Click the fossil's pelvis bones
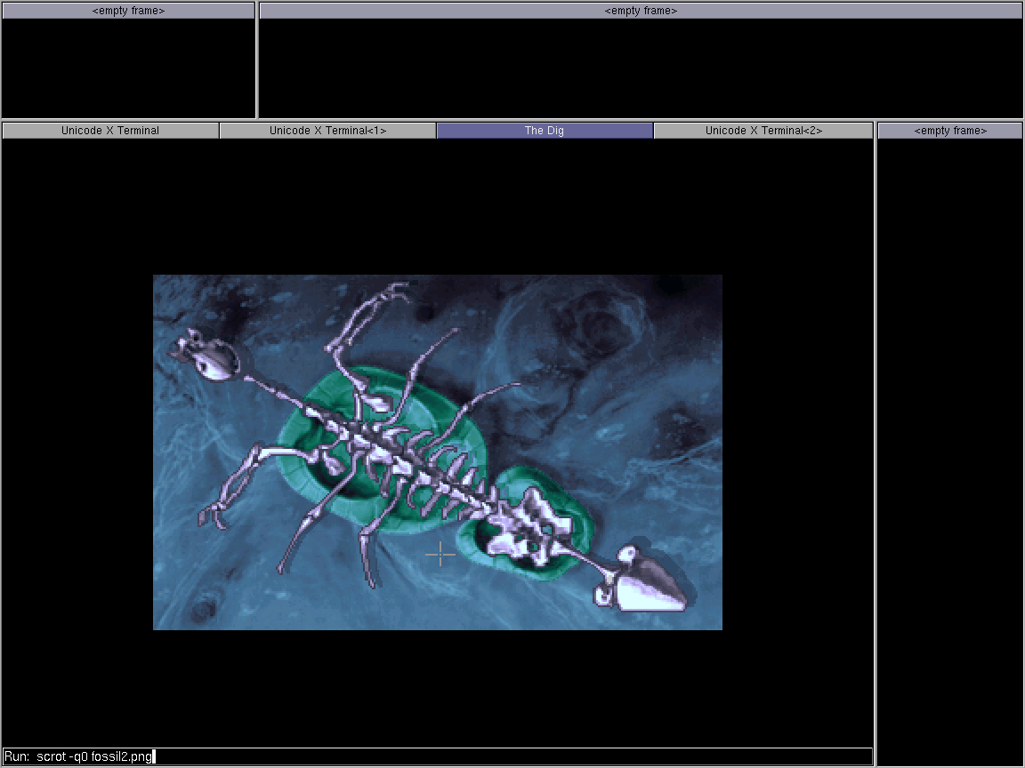 click(x=531, y=526)
